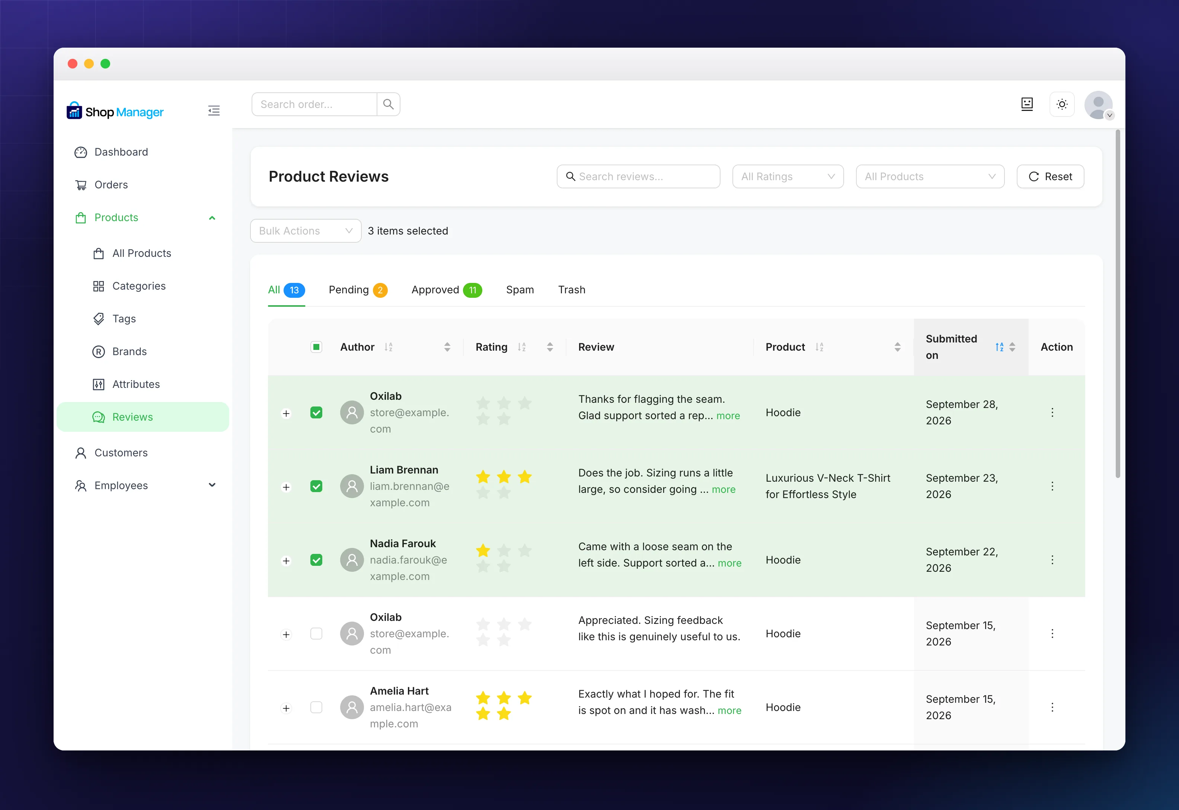This screenshot has width=1179, height=810.
Task: Click the search order magnifier icon
Action: [x=388, y=105]
